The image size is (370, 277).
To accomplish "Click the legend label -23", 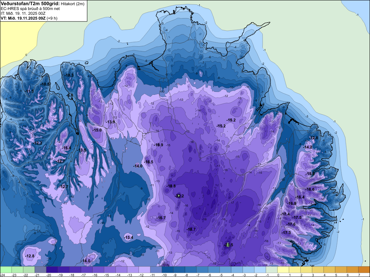I will [x=14, y=275].
